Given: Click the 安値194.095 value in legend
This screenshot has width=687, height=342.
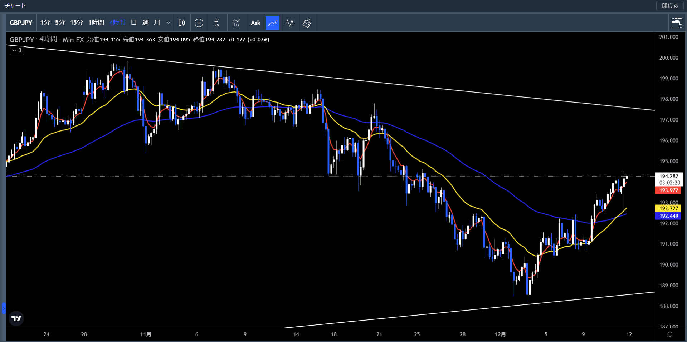Looking at the screenshot, I should point(174,39).
